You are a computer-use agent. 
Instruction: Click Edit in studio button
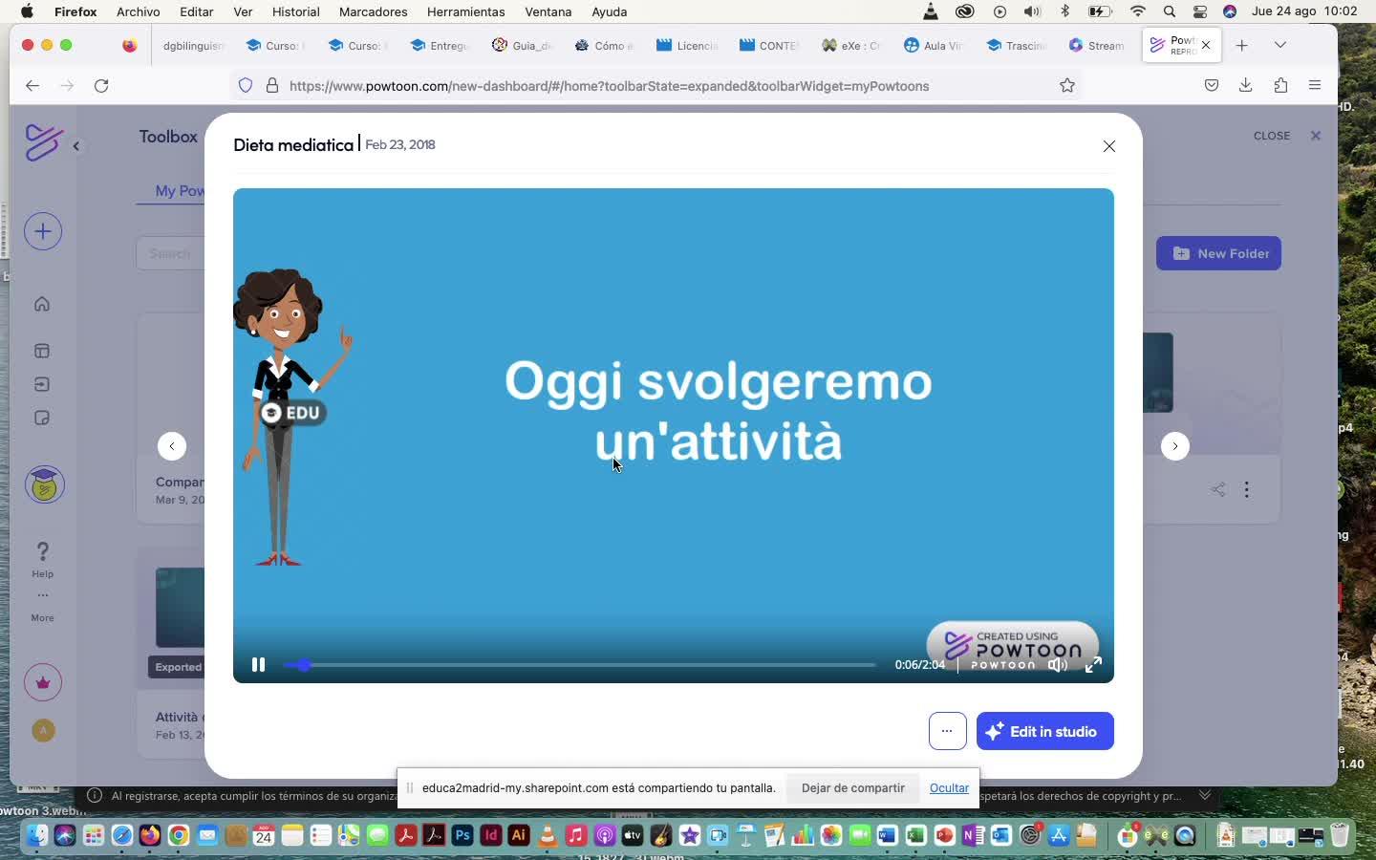pyautogui.click(x=1044, y=731)
